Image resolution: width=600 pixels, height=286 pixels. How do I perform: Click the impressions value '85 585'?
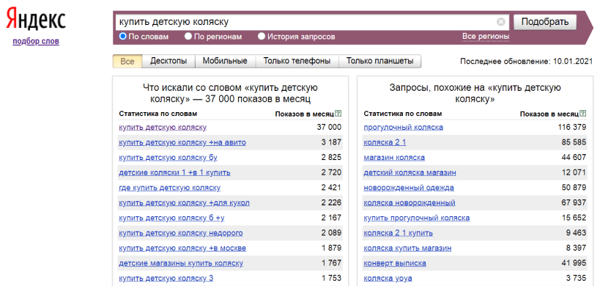tap(574, 142)
